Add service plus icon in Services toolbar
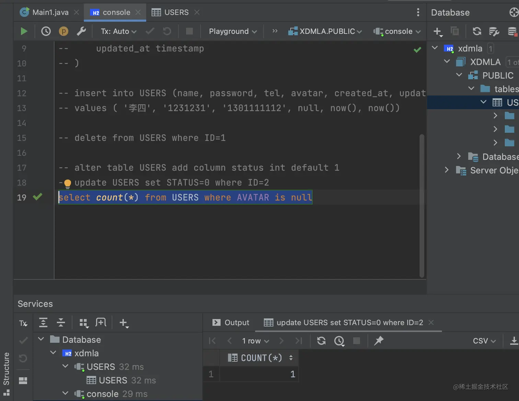 [124, 323]
